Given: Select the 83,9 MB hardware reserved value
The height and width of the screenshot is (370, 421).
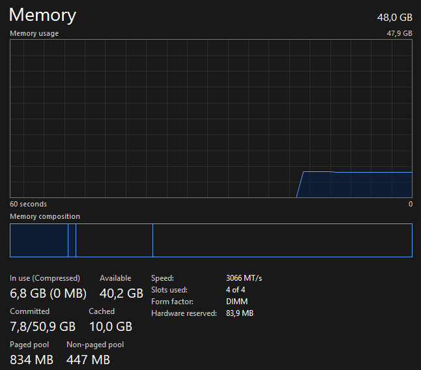Looking at the screenshot, I should tap(240, 313).
